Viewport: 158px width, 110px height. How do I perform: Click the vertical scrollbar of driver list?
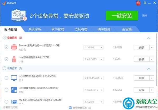(x=157, y=60)
